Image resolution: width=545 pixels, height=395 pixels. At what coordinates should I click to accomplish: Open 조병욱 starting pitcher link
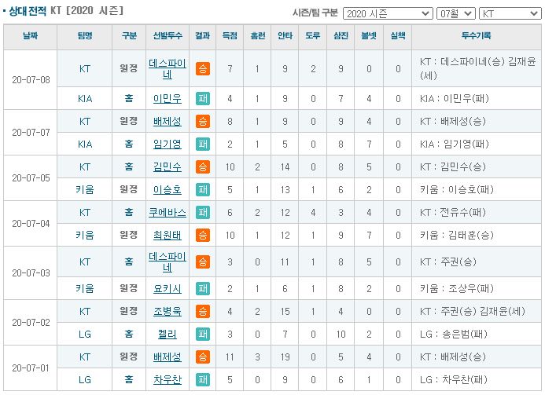pos(168,311)
